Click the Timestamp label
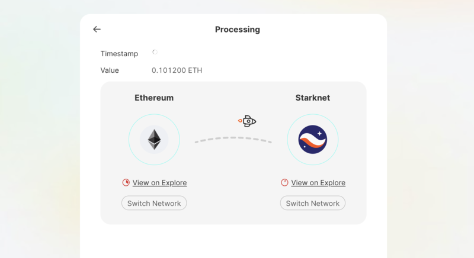474x258 pixels. click(x=119, y=54)
